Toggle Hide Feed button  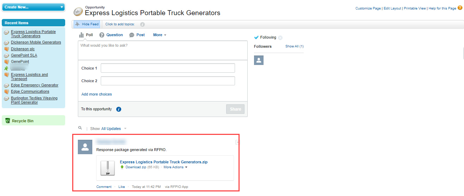[87, 24]
